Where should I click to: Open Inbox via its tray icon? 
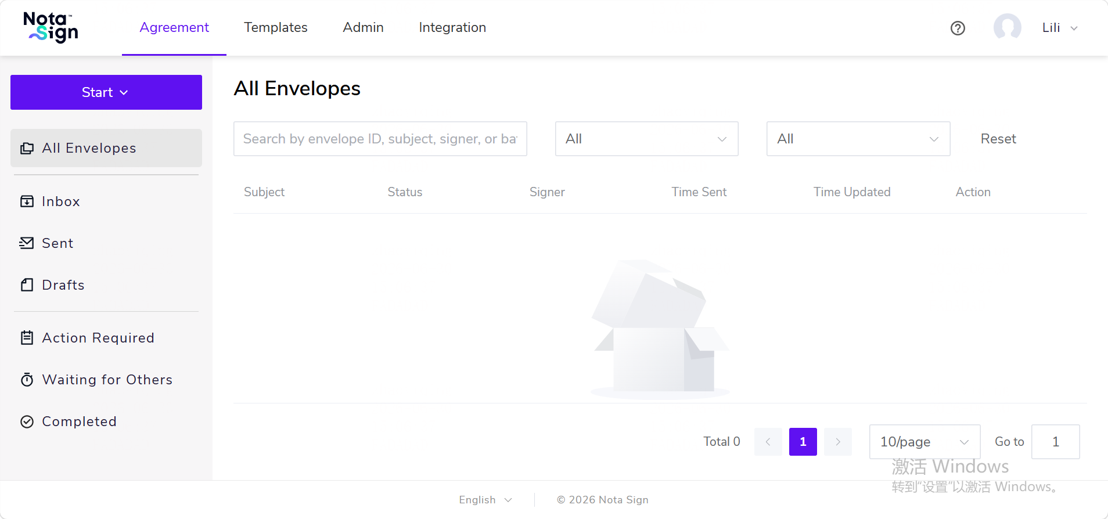point(27,201)
